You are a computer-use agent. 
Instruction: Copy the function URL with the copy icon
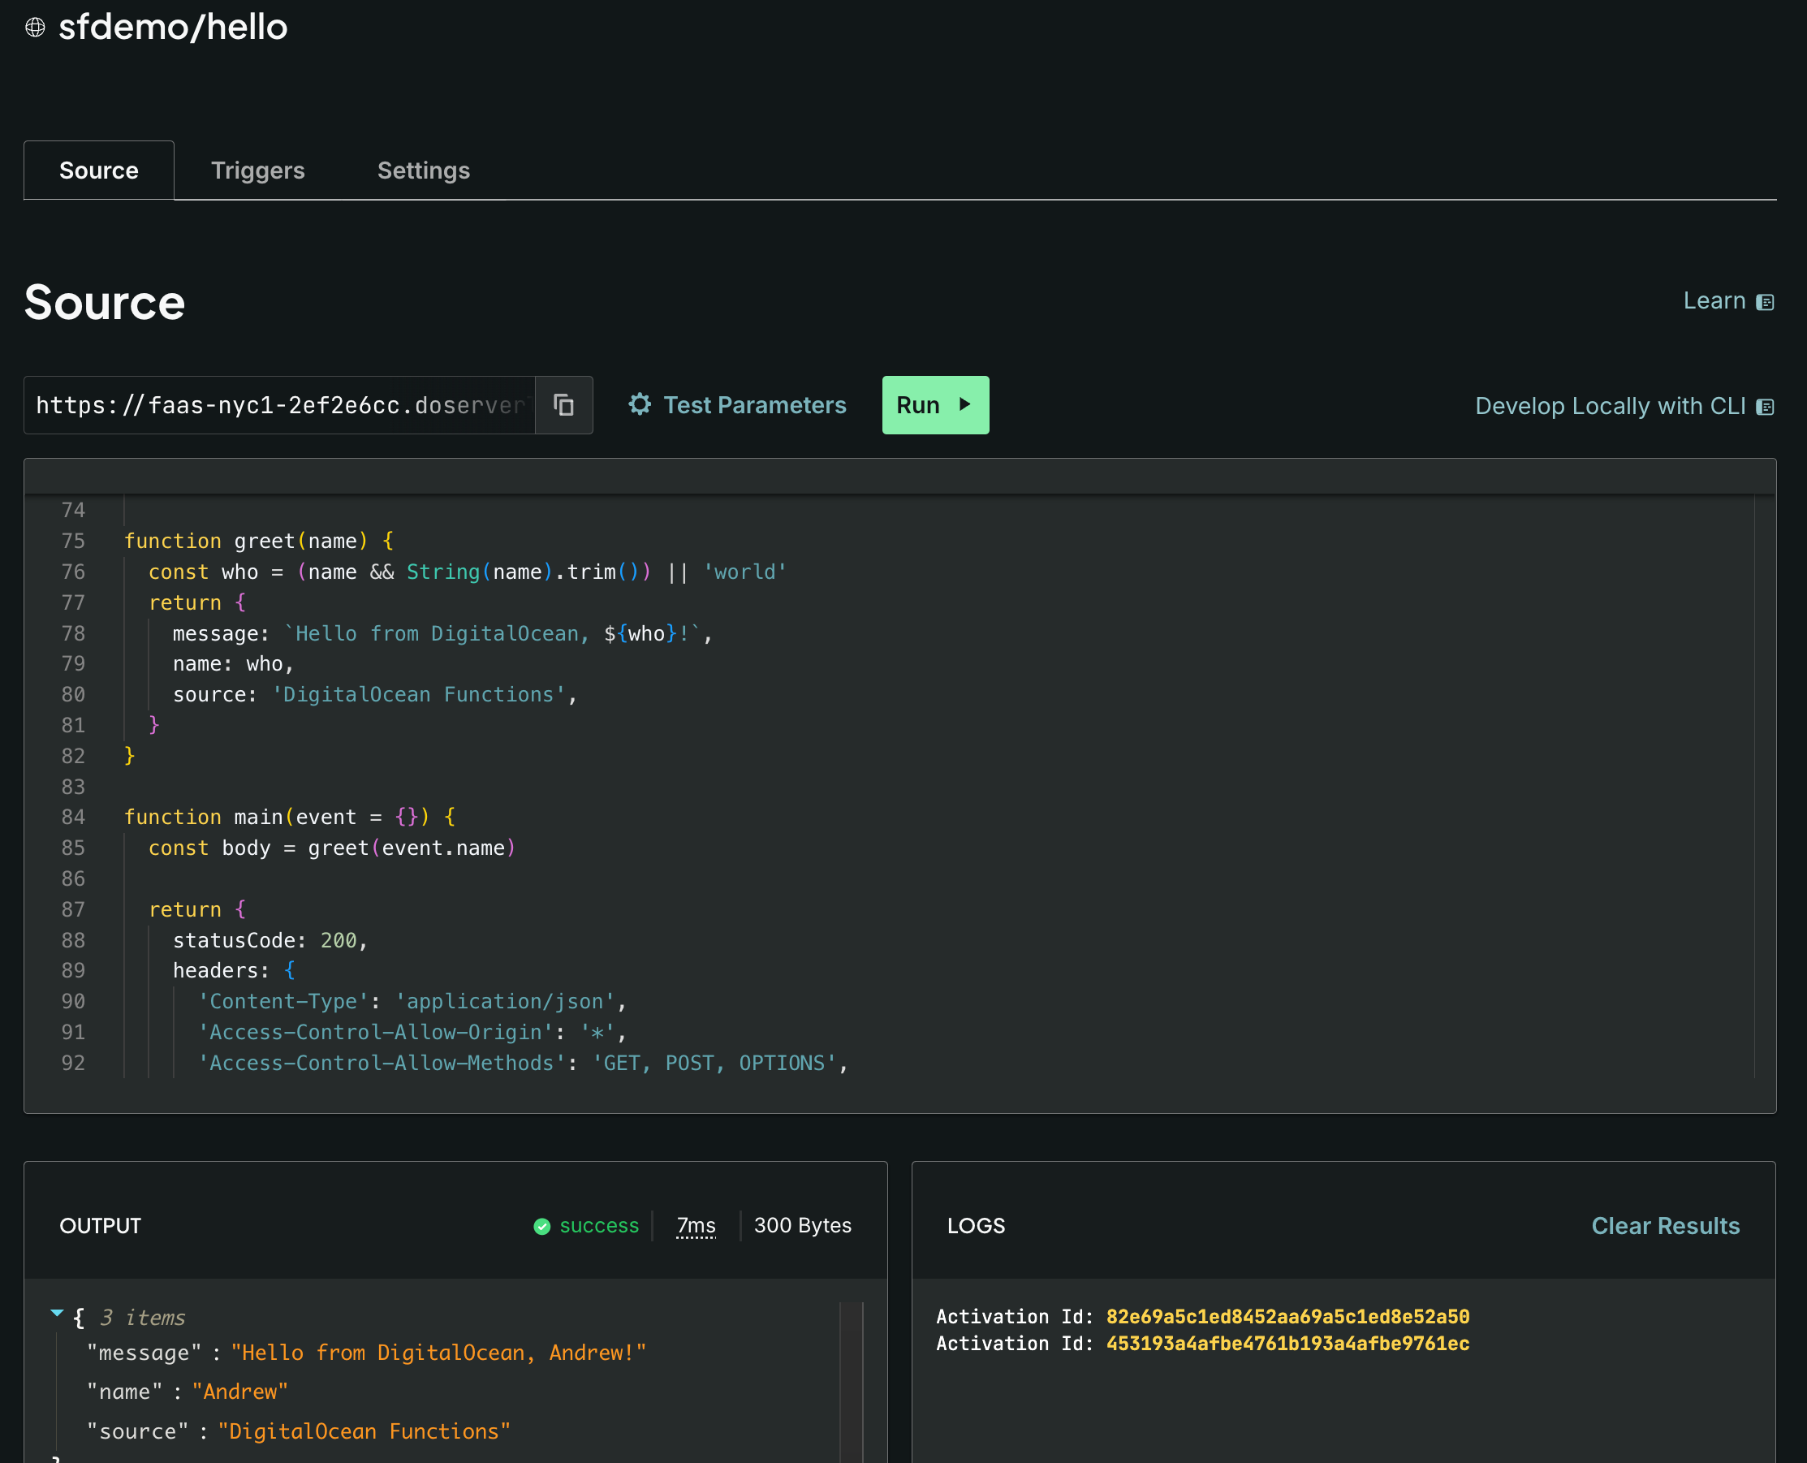click(563, 405)
